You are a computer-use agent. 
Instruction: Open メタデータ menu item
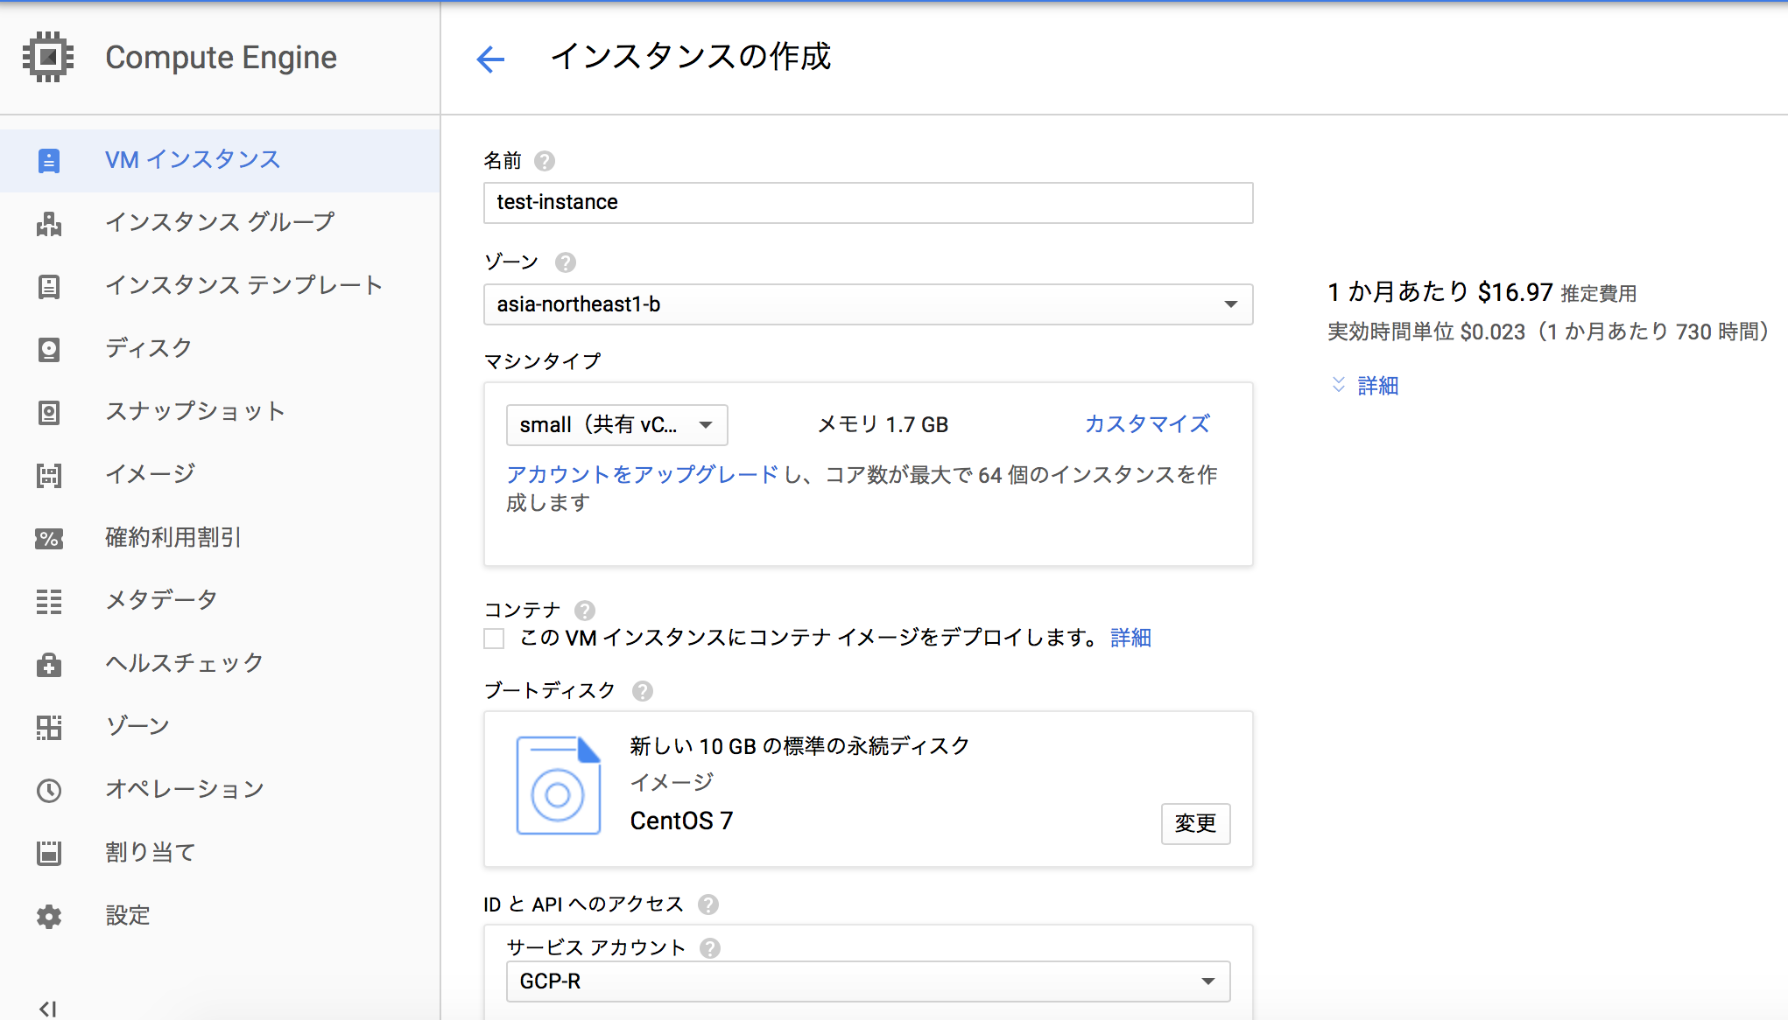[220, 601]
